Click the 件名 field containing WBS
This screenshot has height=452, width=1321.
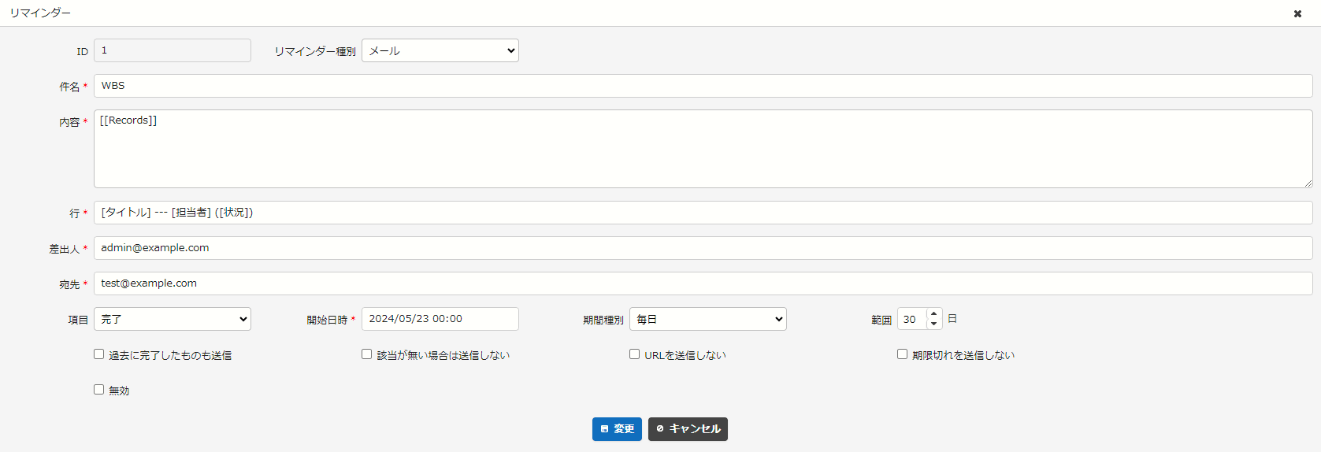coord(703,86)
